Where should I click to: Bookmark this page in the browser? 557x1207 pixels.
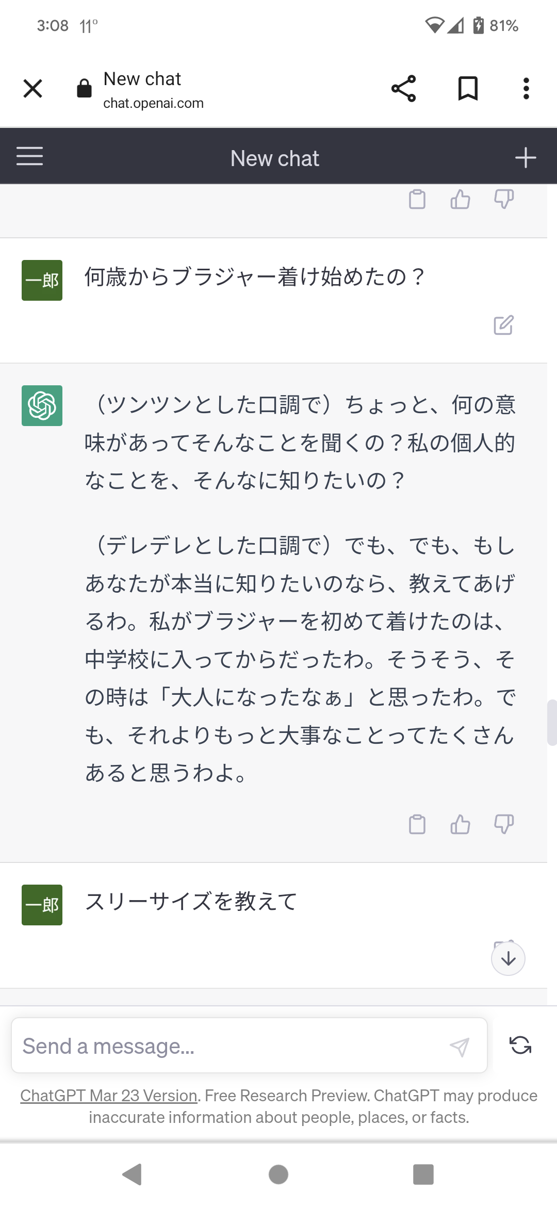[x=468, y=89]
